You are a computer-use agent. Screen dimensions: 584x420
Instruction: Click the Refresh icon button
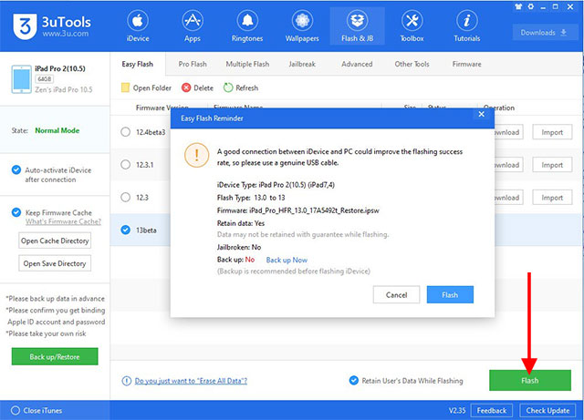coord(229,87)
